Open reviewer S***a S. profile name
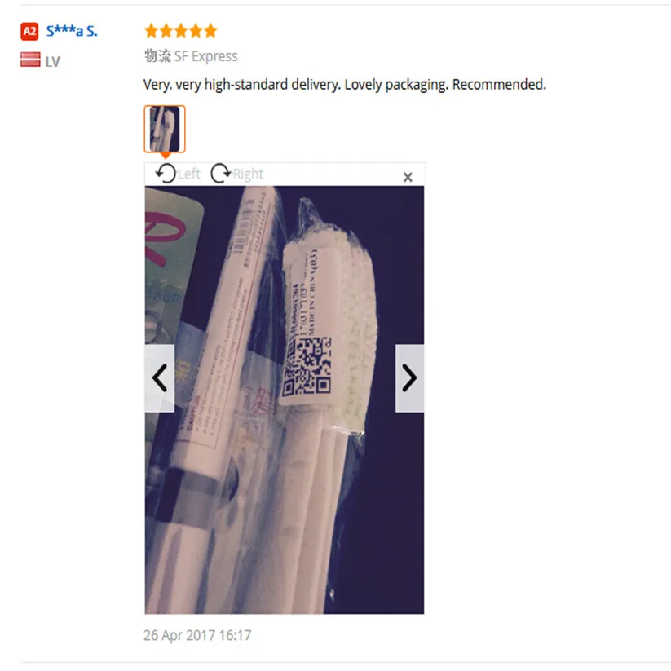This screenshot has width=671, height=671. pos(72,31)
